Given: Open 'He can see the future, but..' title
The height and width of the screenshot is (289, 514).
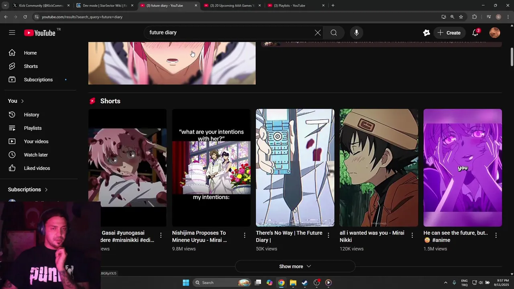Looking at the screenshot, I should pos(456,236).
